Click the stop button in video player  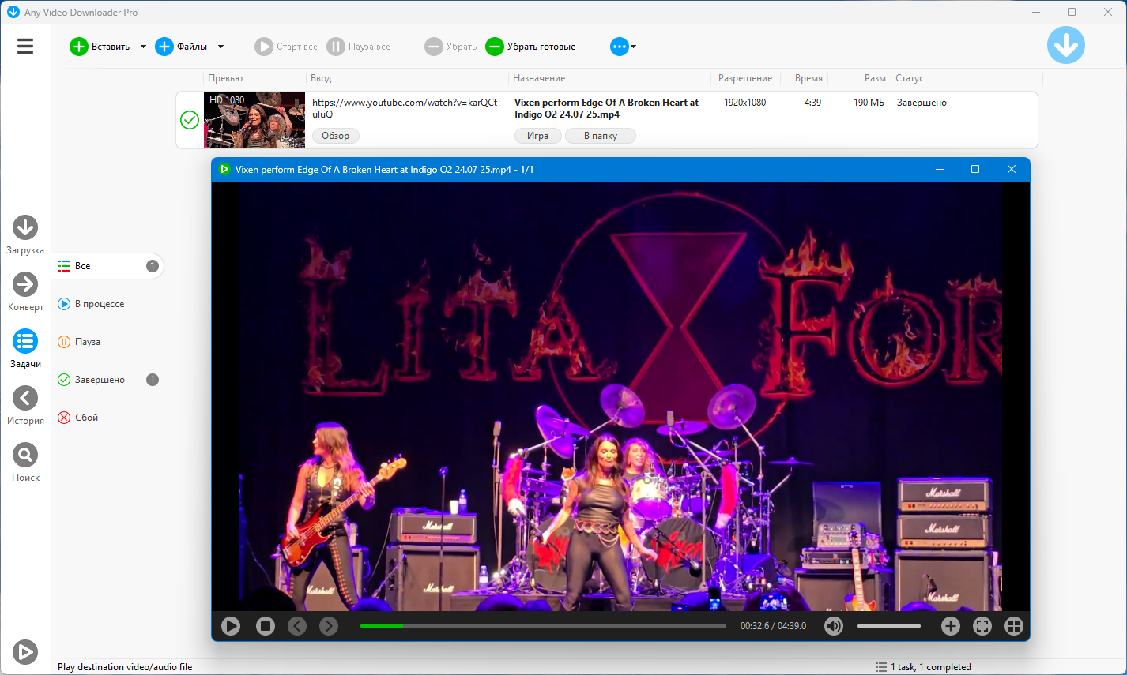[266, 626]
